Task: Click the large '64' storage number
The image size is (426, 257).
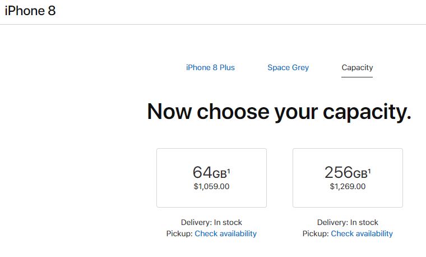Action: 202,172
